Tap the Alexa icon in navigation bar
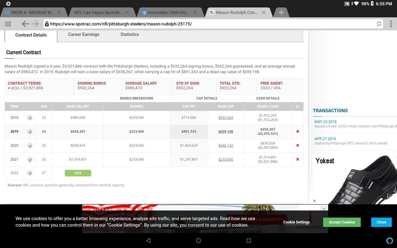This screenshot has width=397, height=248. point(390,240)
